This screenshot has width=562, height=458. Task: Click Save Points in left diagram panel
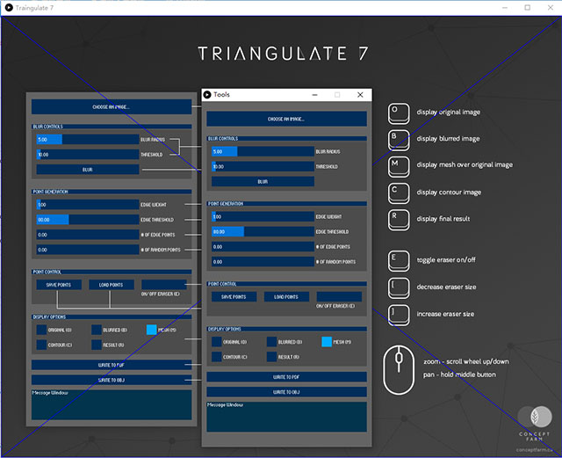coord(59,285)
